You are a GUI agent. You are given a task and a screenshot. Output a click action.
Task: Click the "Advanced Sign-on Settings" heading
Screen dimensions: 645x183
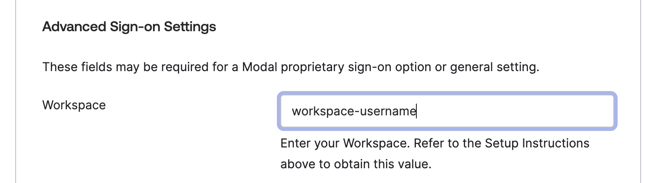(129, 27)
